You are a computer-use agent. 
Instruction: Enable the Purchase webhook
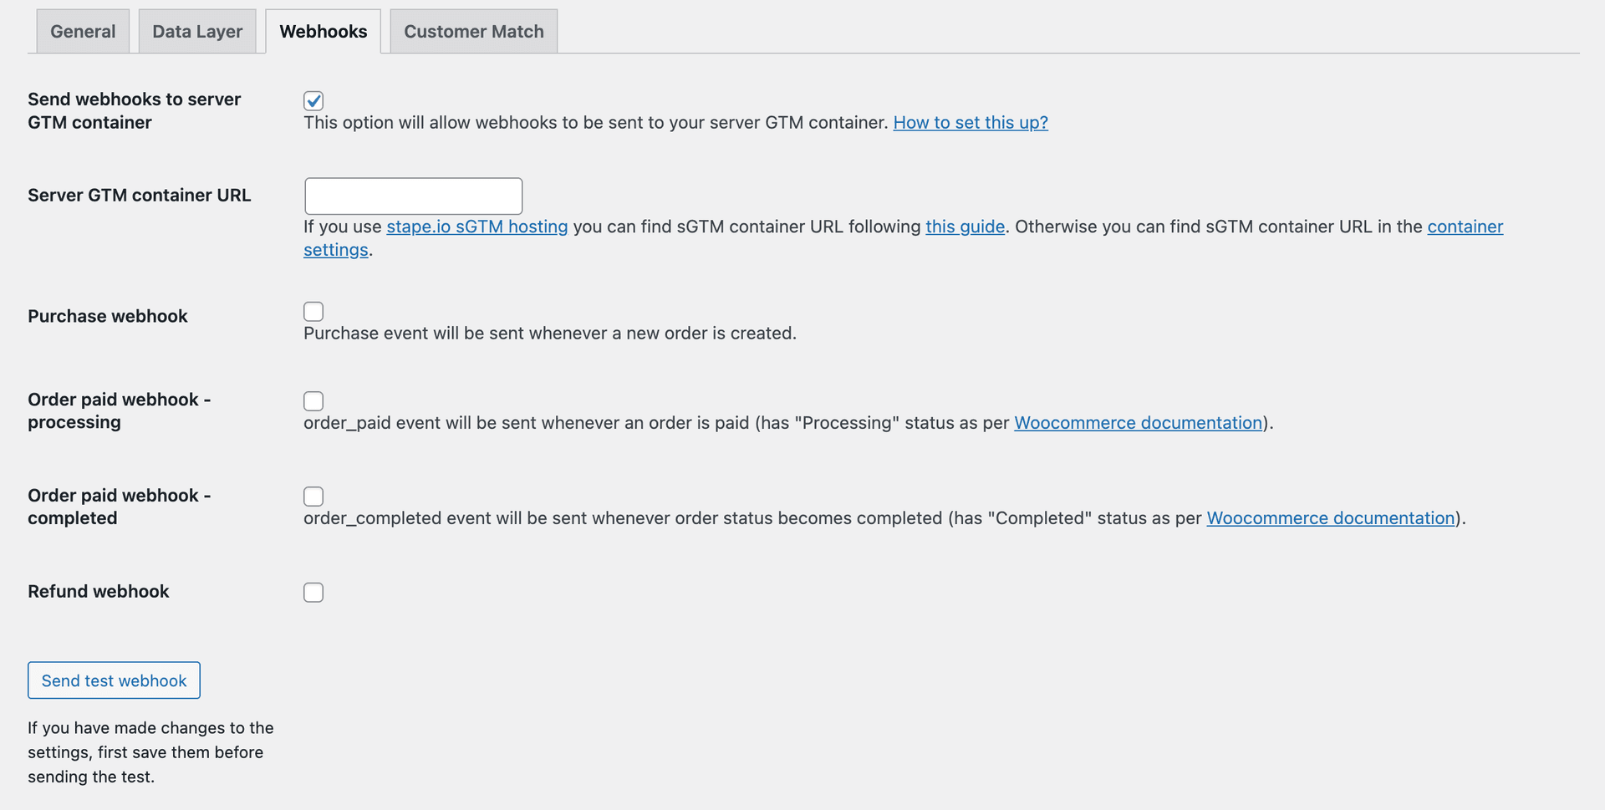[x=313, y=311]
